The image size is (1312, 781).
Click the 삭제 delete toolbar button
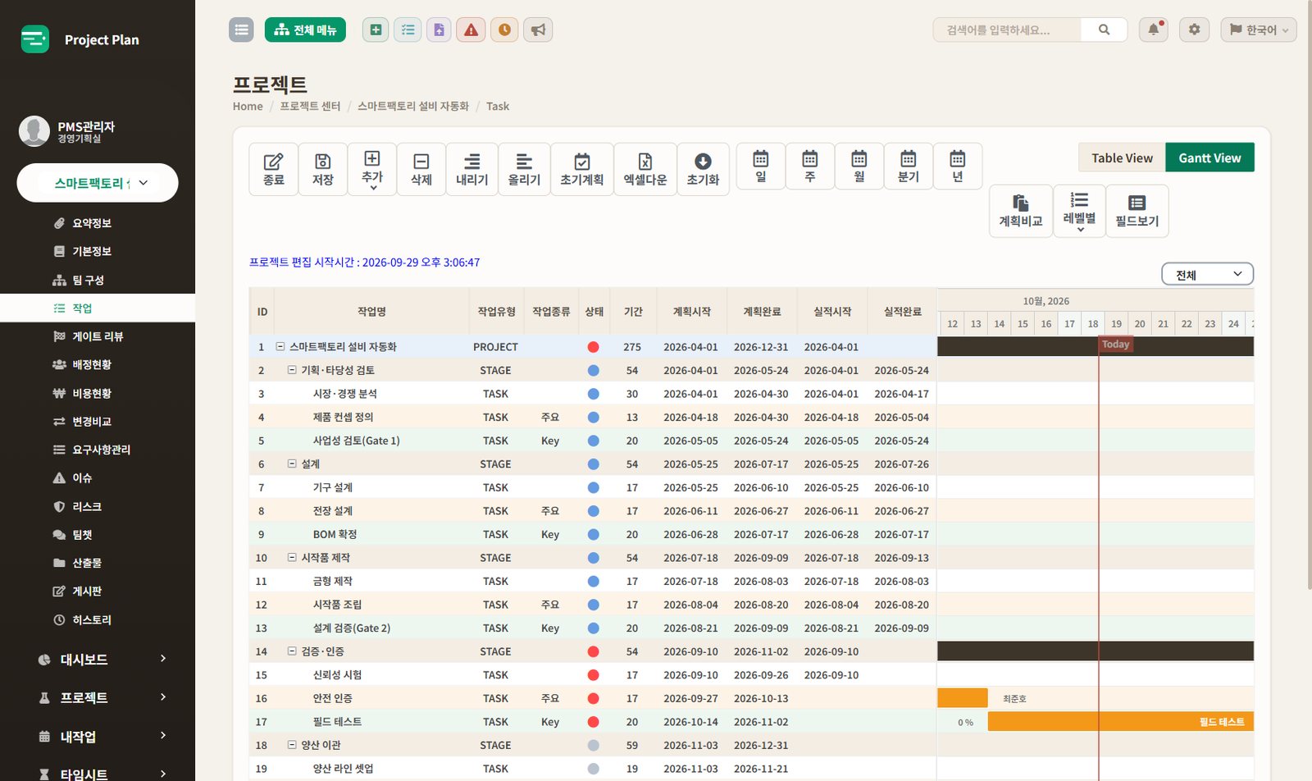[x=421, y=169]
